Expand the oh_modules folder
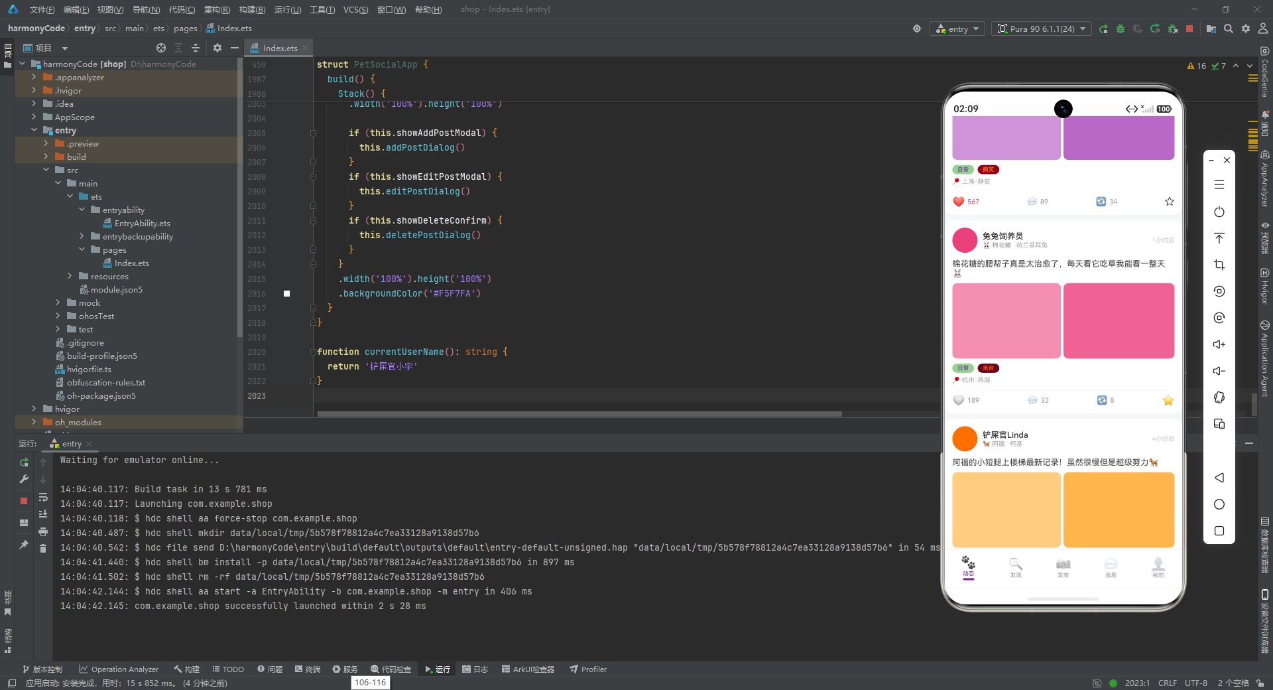 (34, 422)
